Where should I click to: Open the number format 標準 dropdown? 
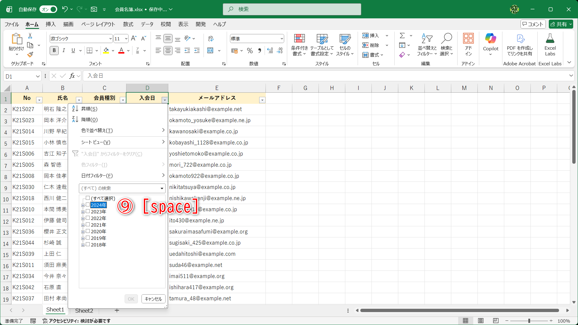281,39
